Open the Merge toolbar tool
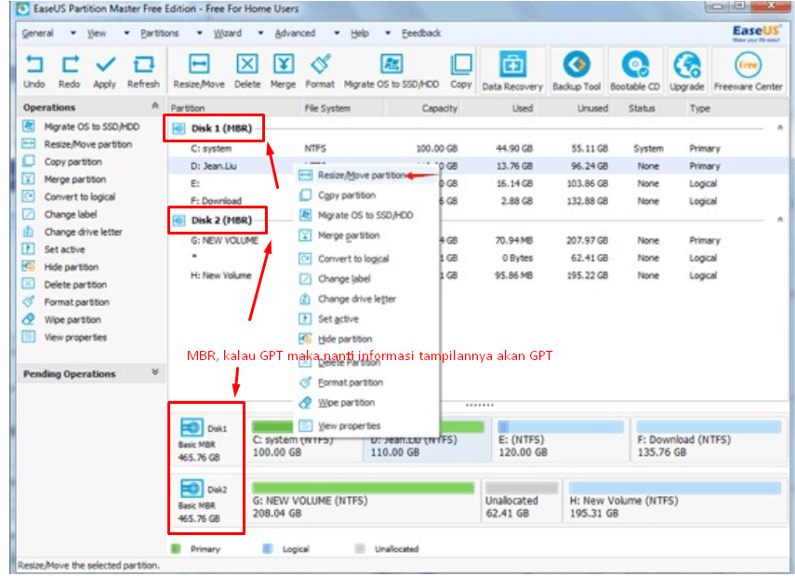The width and height of the screenshot is (795, 576). [x=283, y=71]
